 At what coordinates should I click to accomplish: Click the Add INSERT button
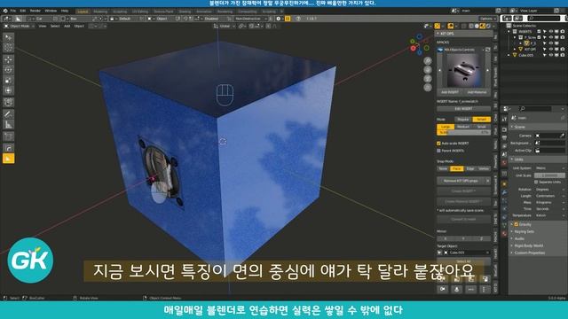click(x=450, y=92)
